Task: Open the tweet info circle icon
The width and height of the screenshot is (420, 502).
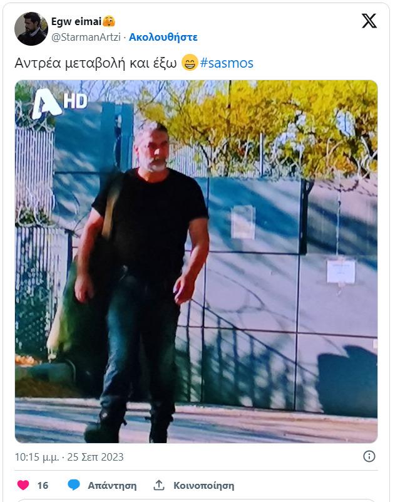Action: point(369,456)
